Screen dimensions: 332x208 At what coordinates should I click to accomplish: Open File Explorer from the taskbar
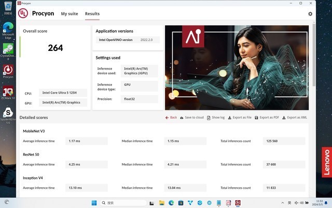[x=162, y=202]
